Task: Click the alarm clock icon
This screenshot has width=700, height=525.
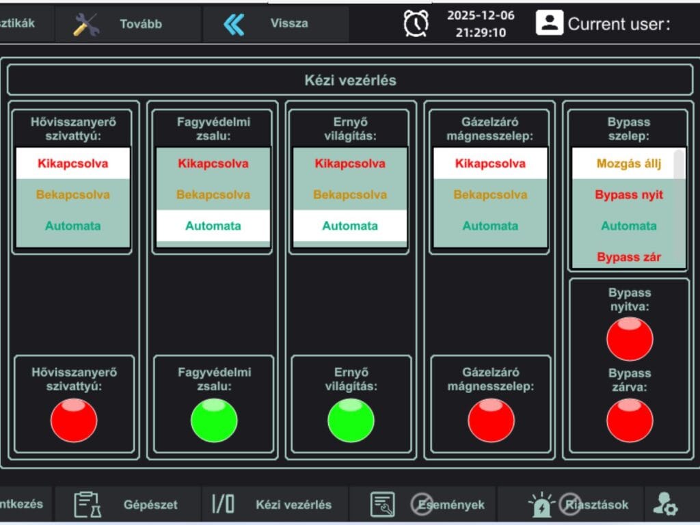Action: pyautogui.click(x=416, y=24)
